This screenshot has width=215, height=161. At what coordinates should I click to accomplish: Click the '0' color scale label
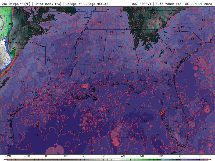click(x=46, y=156)
